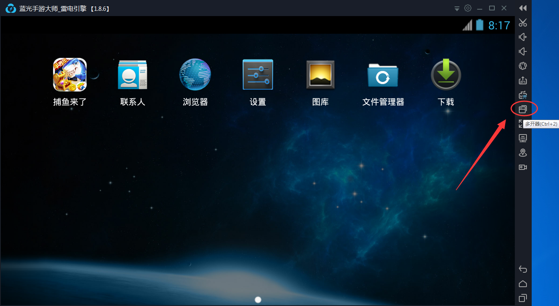Collapse the sidebar with the double-arrow icon

click(x=523, y=8)
